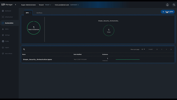Open the Rows per page dropdown
177x100 pixels.
(x=143, y=49)
